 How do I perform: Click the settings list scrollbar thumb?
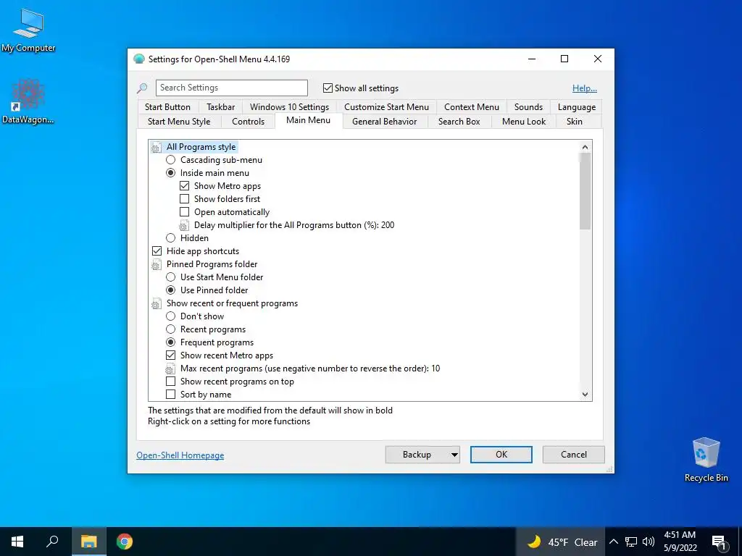point(585,191)
